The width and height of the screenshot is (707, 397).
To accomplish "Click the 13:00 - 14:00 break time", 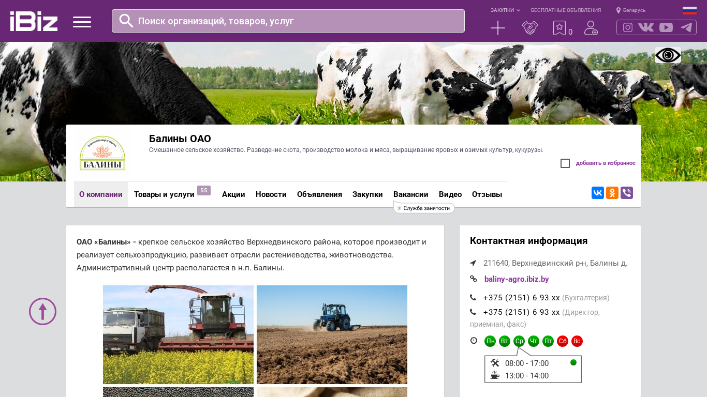I will pos(527,376).
